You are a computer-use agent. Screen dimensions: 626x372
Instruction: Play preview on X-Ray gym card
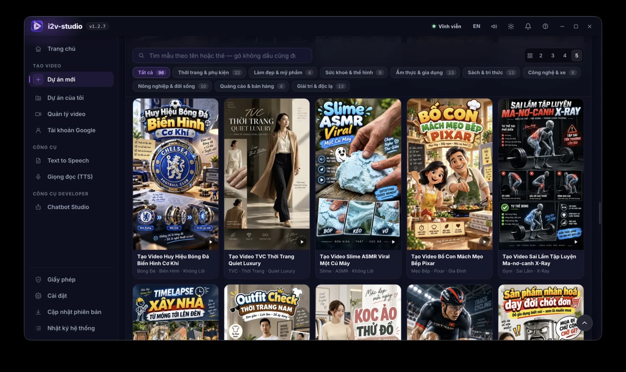point(576,242)
